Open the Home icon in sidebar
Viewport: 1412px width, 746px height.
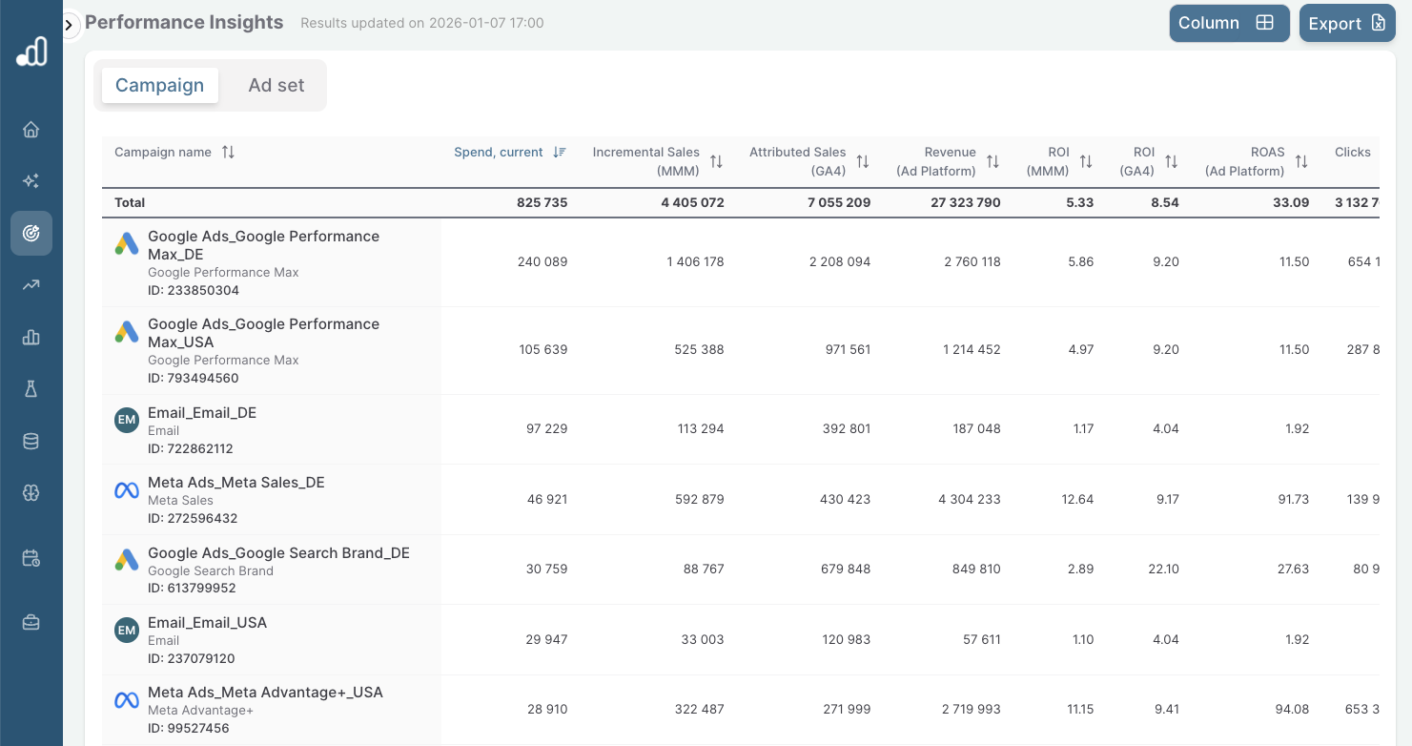[31, 130]
